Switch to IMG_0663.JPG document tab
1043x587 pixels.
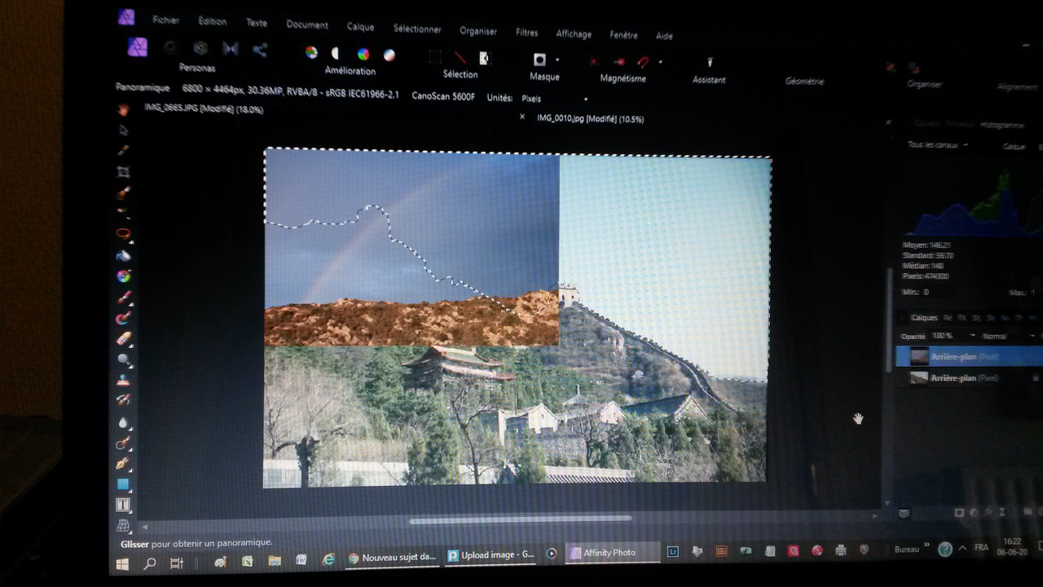204,108
